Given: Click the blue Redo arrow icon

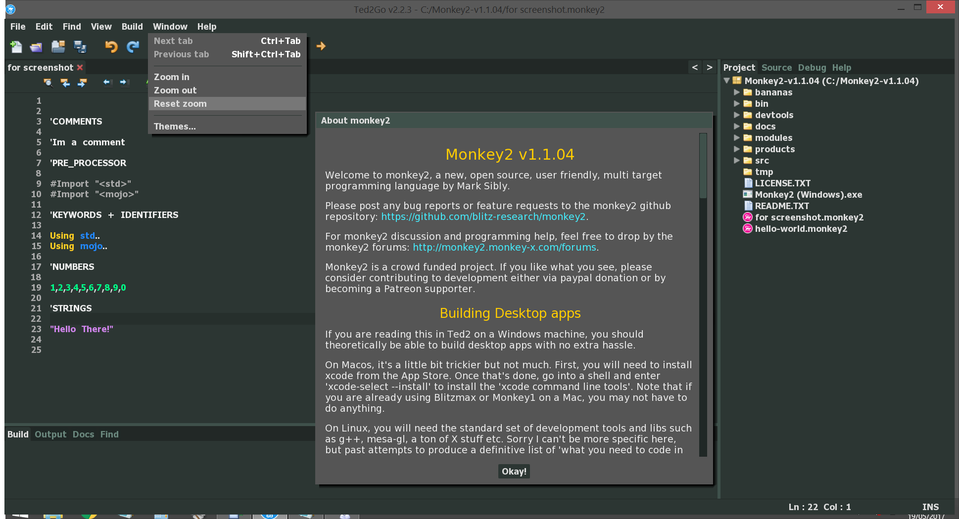Looking at the screenshot, I should [133, 46].
